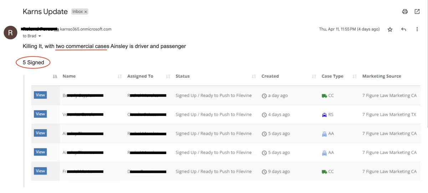Click View for the "9 days ago" row
This screenshot has height=193, width=428.
40,171
